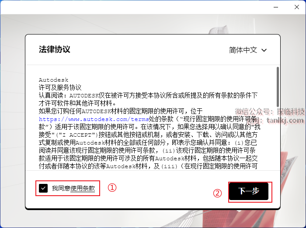The height and width of the screenshot is (228, 306).
Task: Open the 简体中文 language dropdown
Action: 248,50
